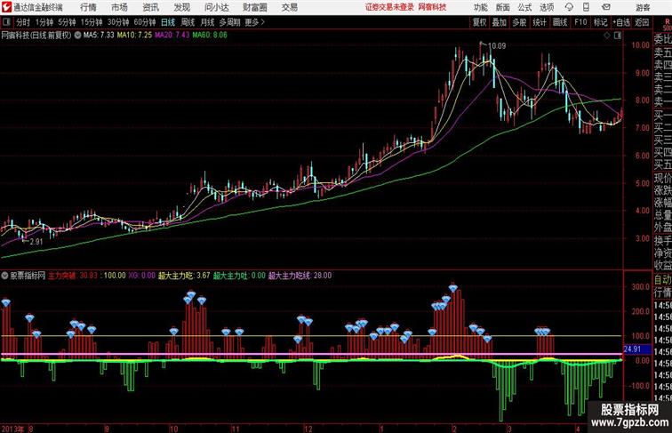Viewport: 672px width, 433px height.
Task: Click the MA10: 7.25 indicator text
Action: tap(134, 36)
